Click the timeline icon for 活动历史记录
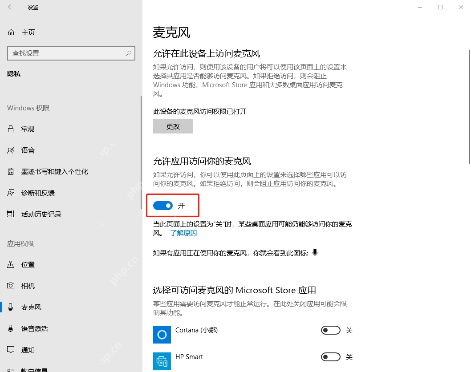The width and height of the screenshot is (471, 372). [11, 214]
